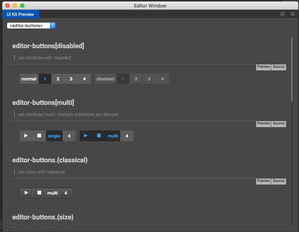299x232 pixels.
Task: Click the 'editor-buttons[multi]' heading
Action: point(43,103)
